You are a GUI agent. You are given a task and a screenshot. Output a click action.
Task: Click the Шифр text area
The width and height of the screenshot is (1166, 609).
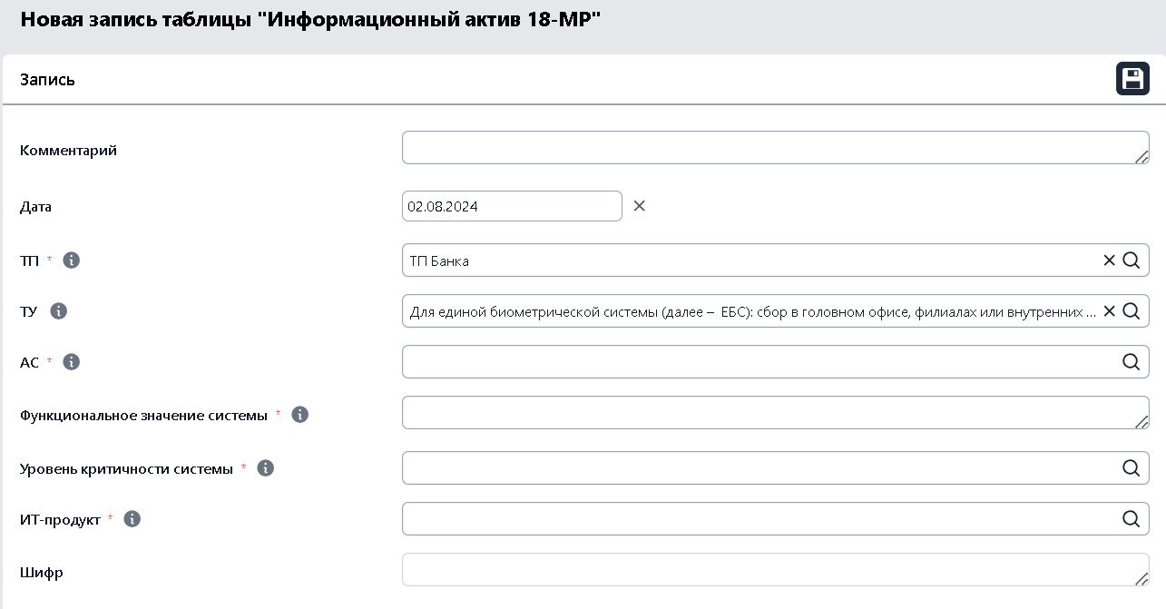[x=776, y=570]
